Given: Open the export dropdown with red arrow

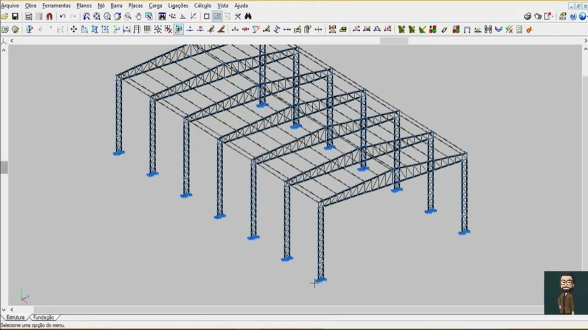Looking at the screenshot, I should [x=549, y=16].
